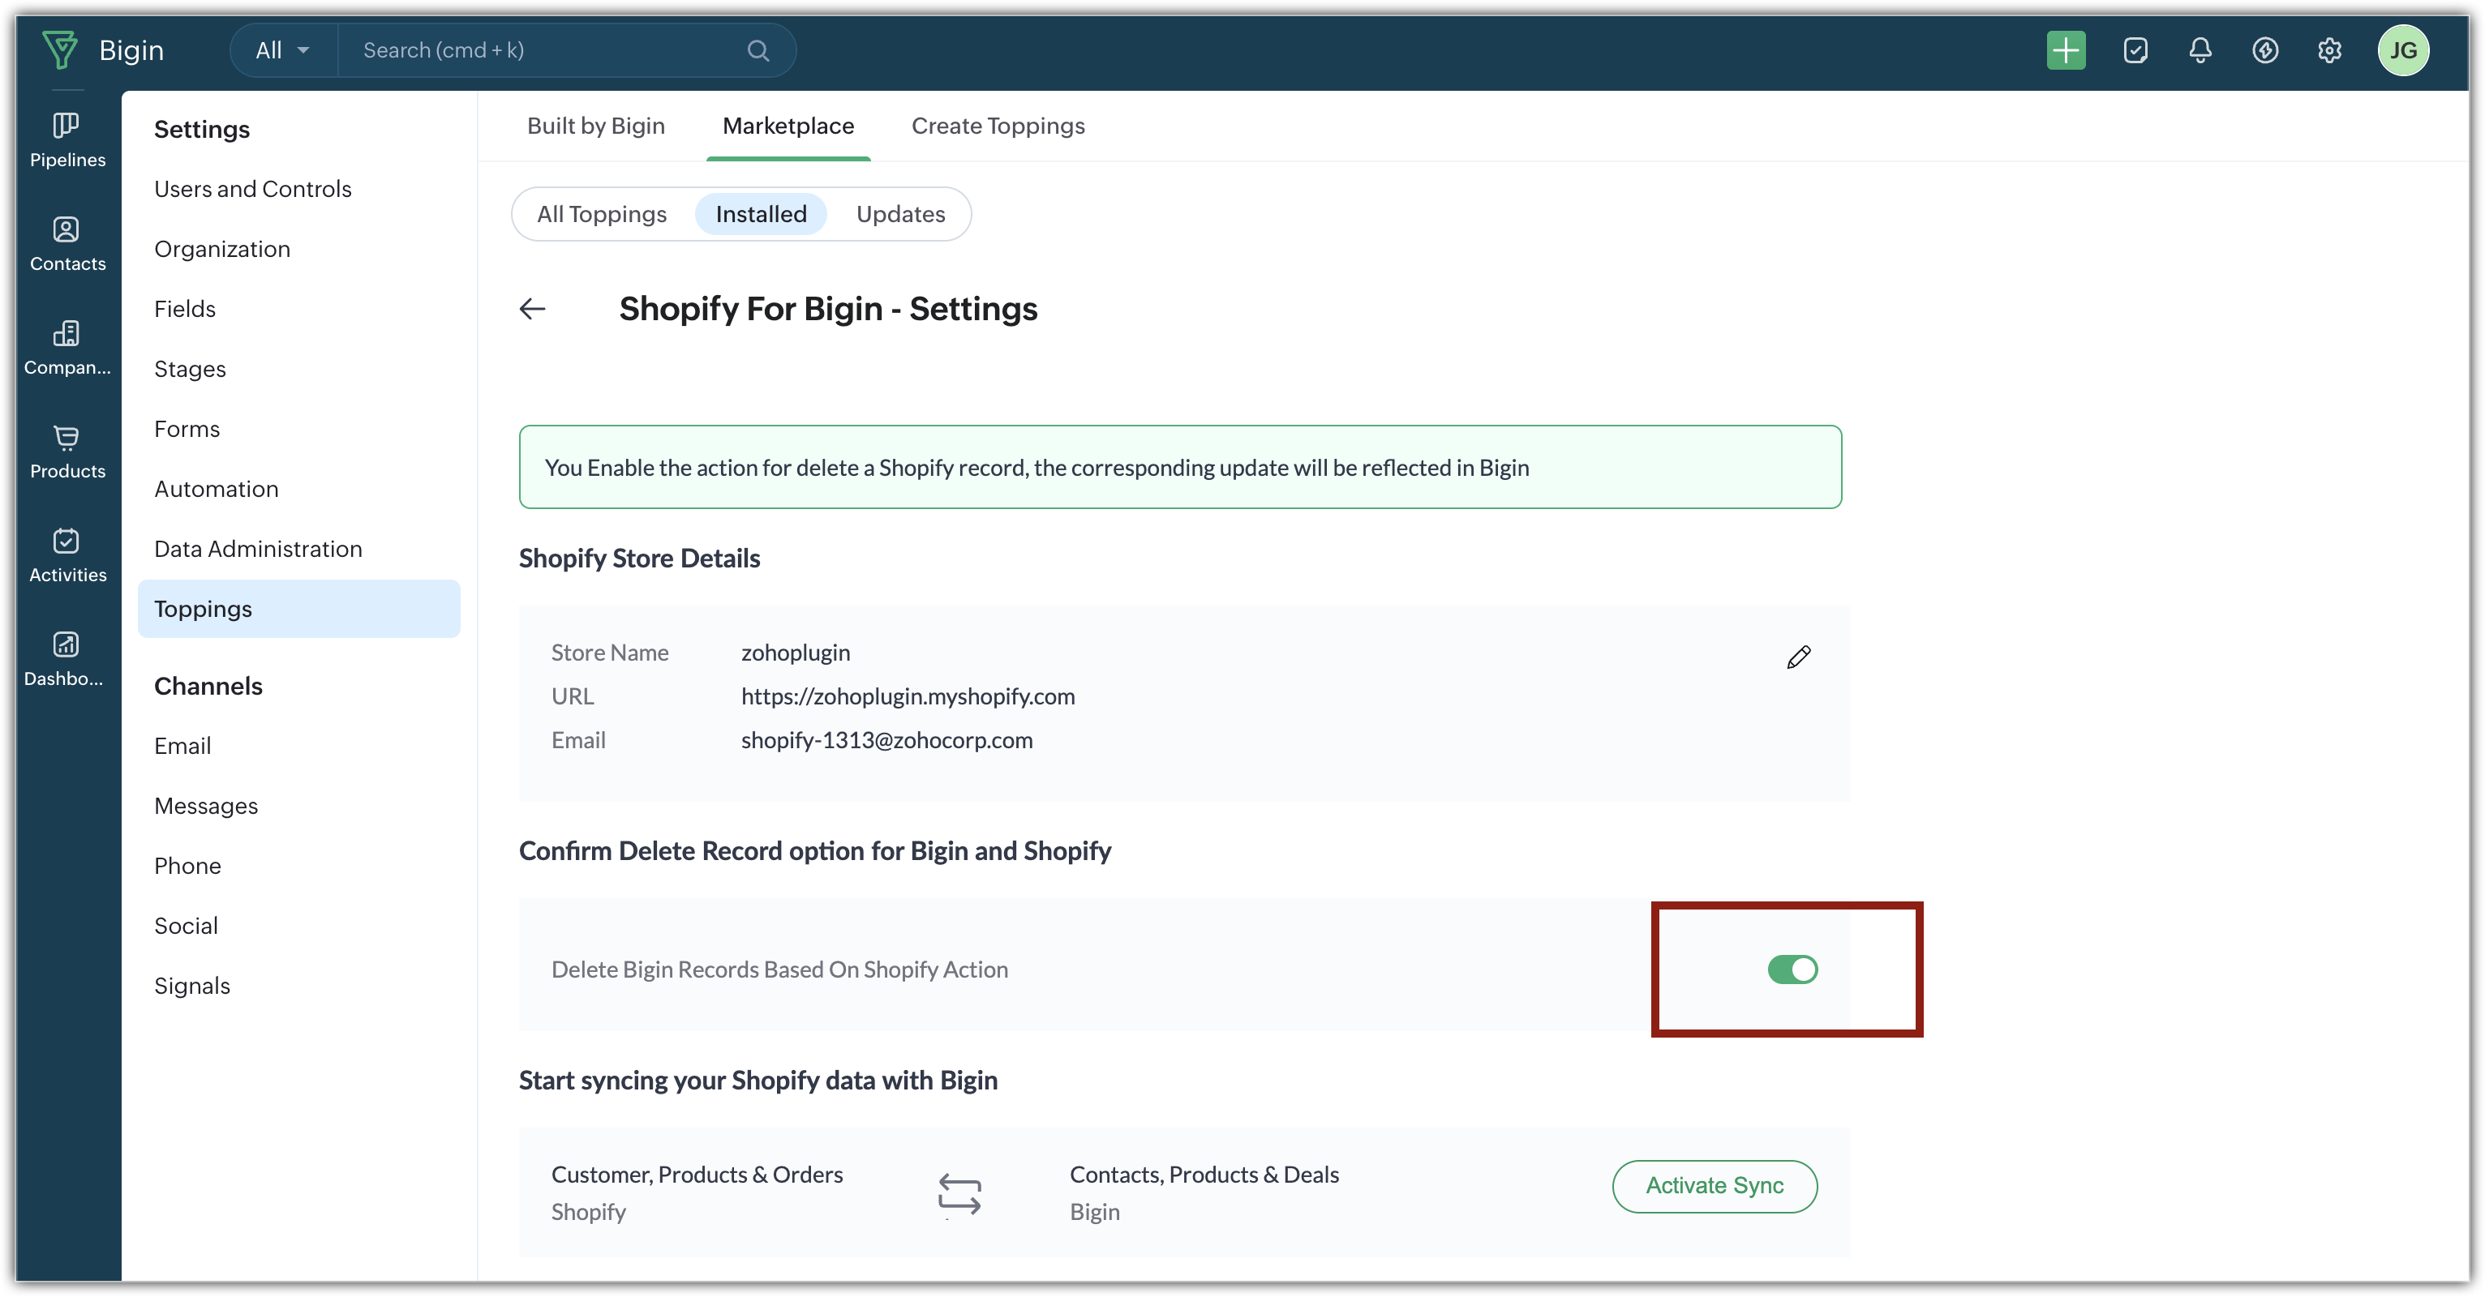The image size is (2485, 1297).
Task: Open the settings gear icon
Action: tap(2328, 50)
